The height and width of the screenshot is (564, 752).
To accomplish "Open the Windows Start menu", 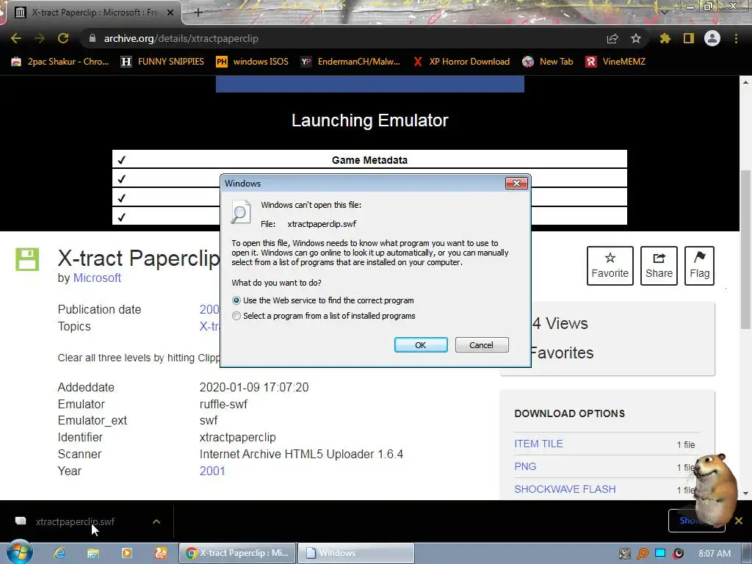I will pyautogui.click(x=20, y=552).
